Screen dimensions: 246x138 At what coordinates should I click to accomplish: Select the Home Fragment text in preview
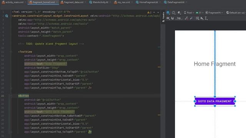[214, 64]
